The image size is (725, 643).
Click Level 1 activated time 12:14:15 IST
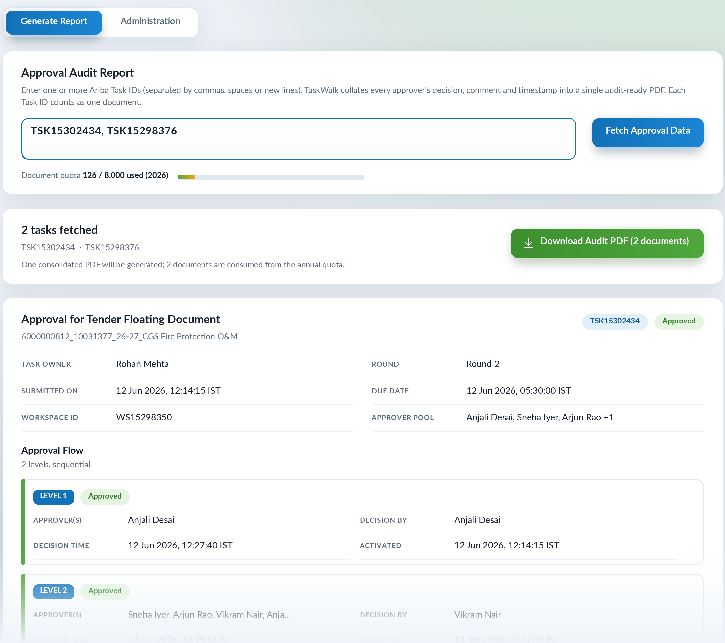506,545
